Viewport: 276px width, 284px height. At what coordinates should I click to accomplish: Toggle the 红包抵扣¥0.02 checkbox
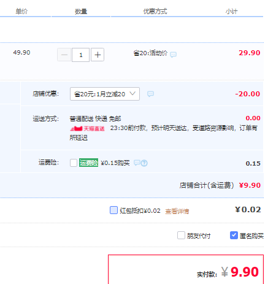113,210
